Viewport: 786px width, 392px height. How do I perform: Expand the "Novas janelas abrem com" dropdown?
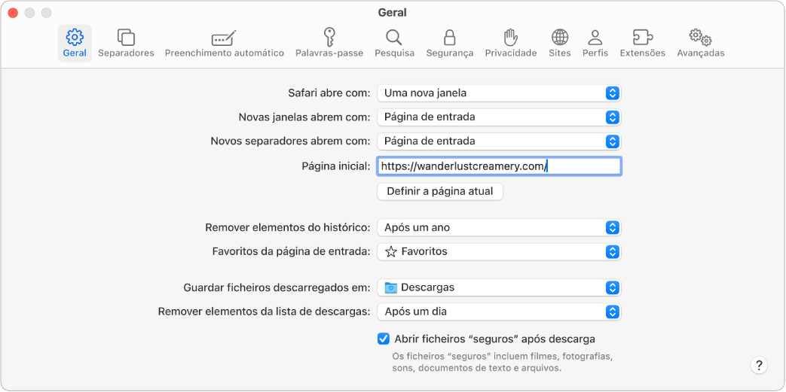coord(499,117)
